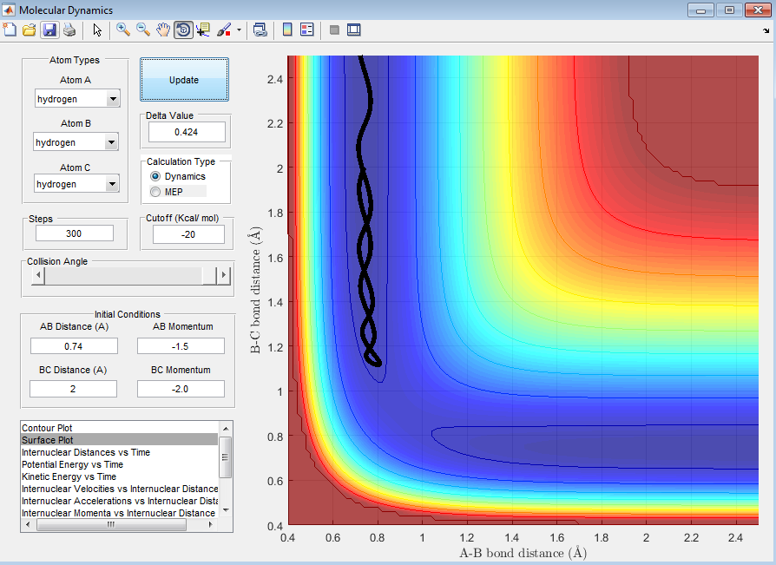The width and height of the screenshot is (776, 565).
Task: Toggle the Rotate 3D tool
Action: (183, 30)
